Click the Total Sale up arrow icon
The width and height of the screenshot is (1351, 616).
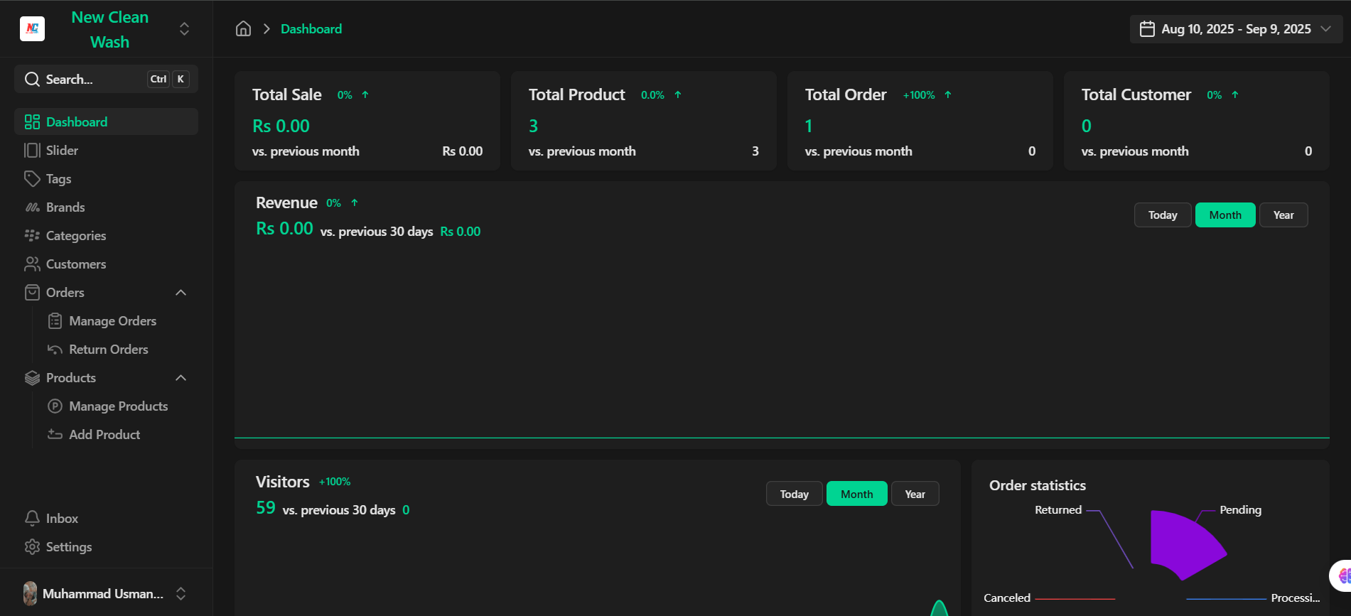365,94
